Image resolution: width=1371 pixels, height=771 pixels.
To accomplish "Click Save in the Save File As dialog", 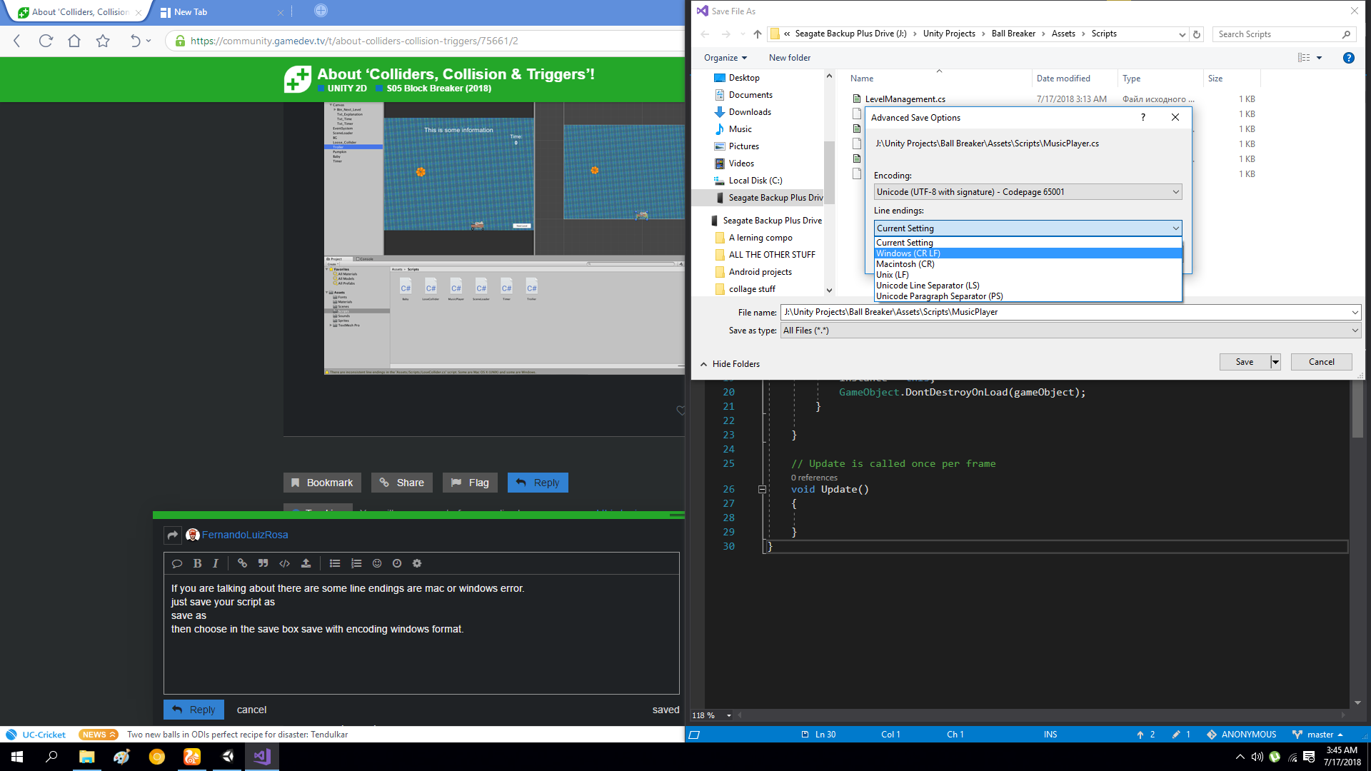I will (1245, 362).
